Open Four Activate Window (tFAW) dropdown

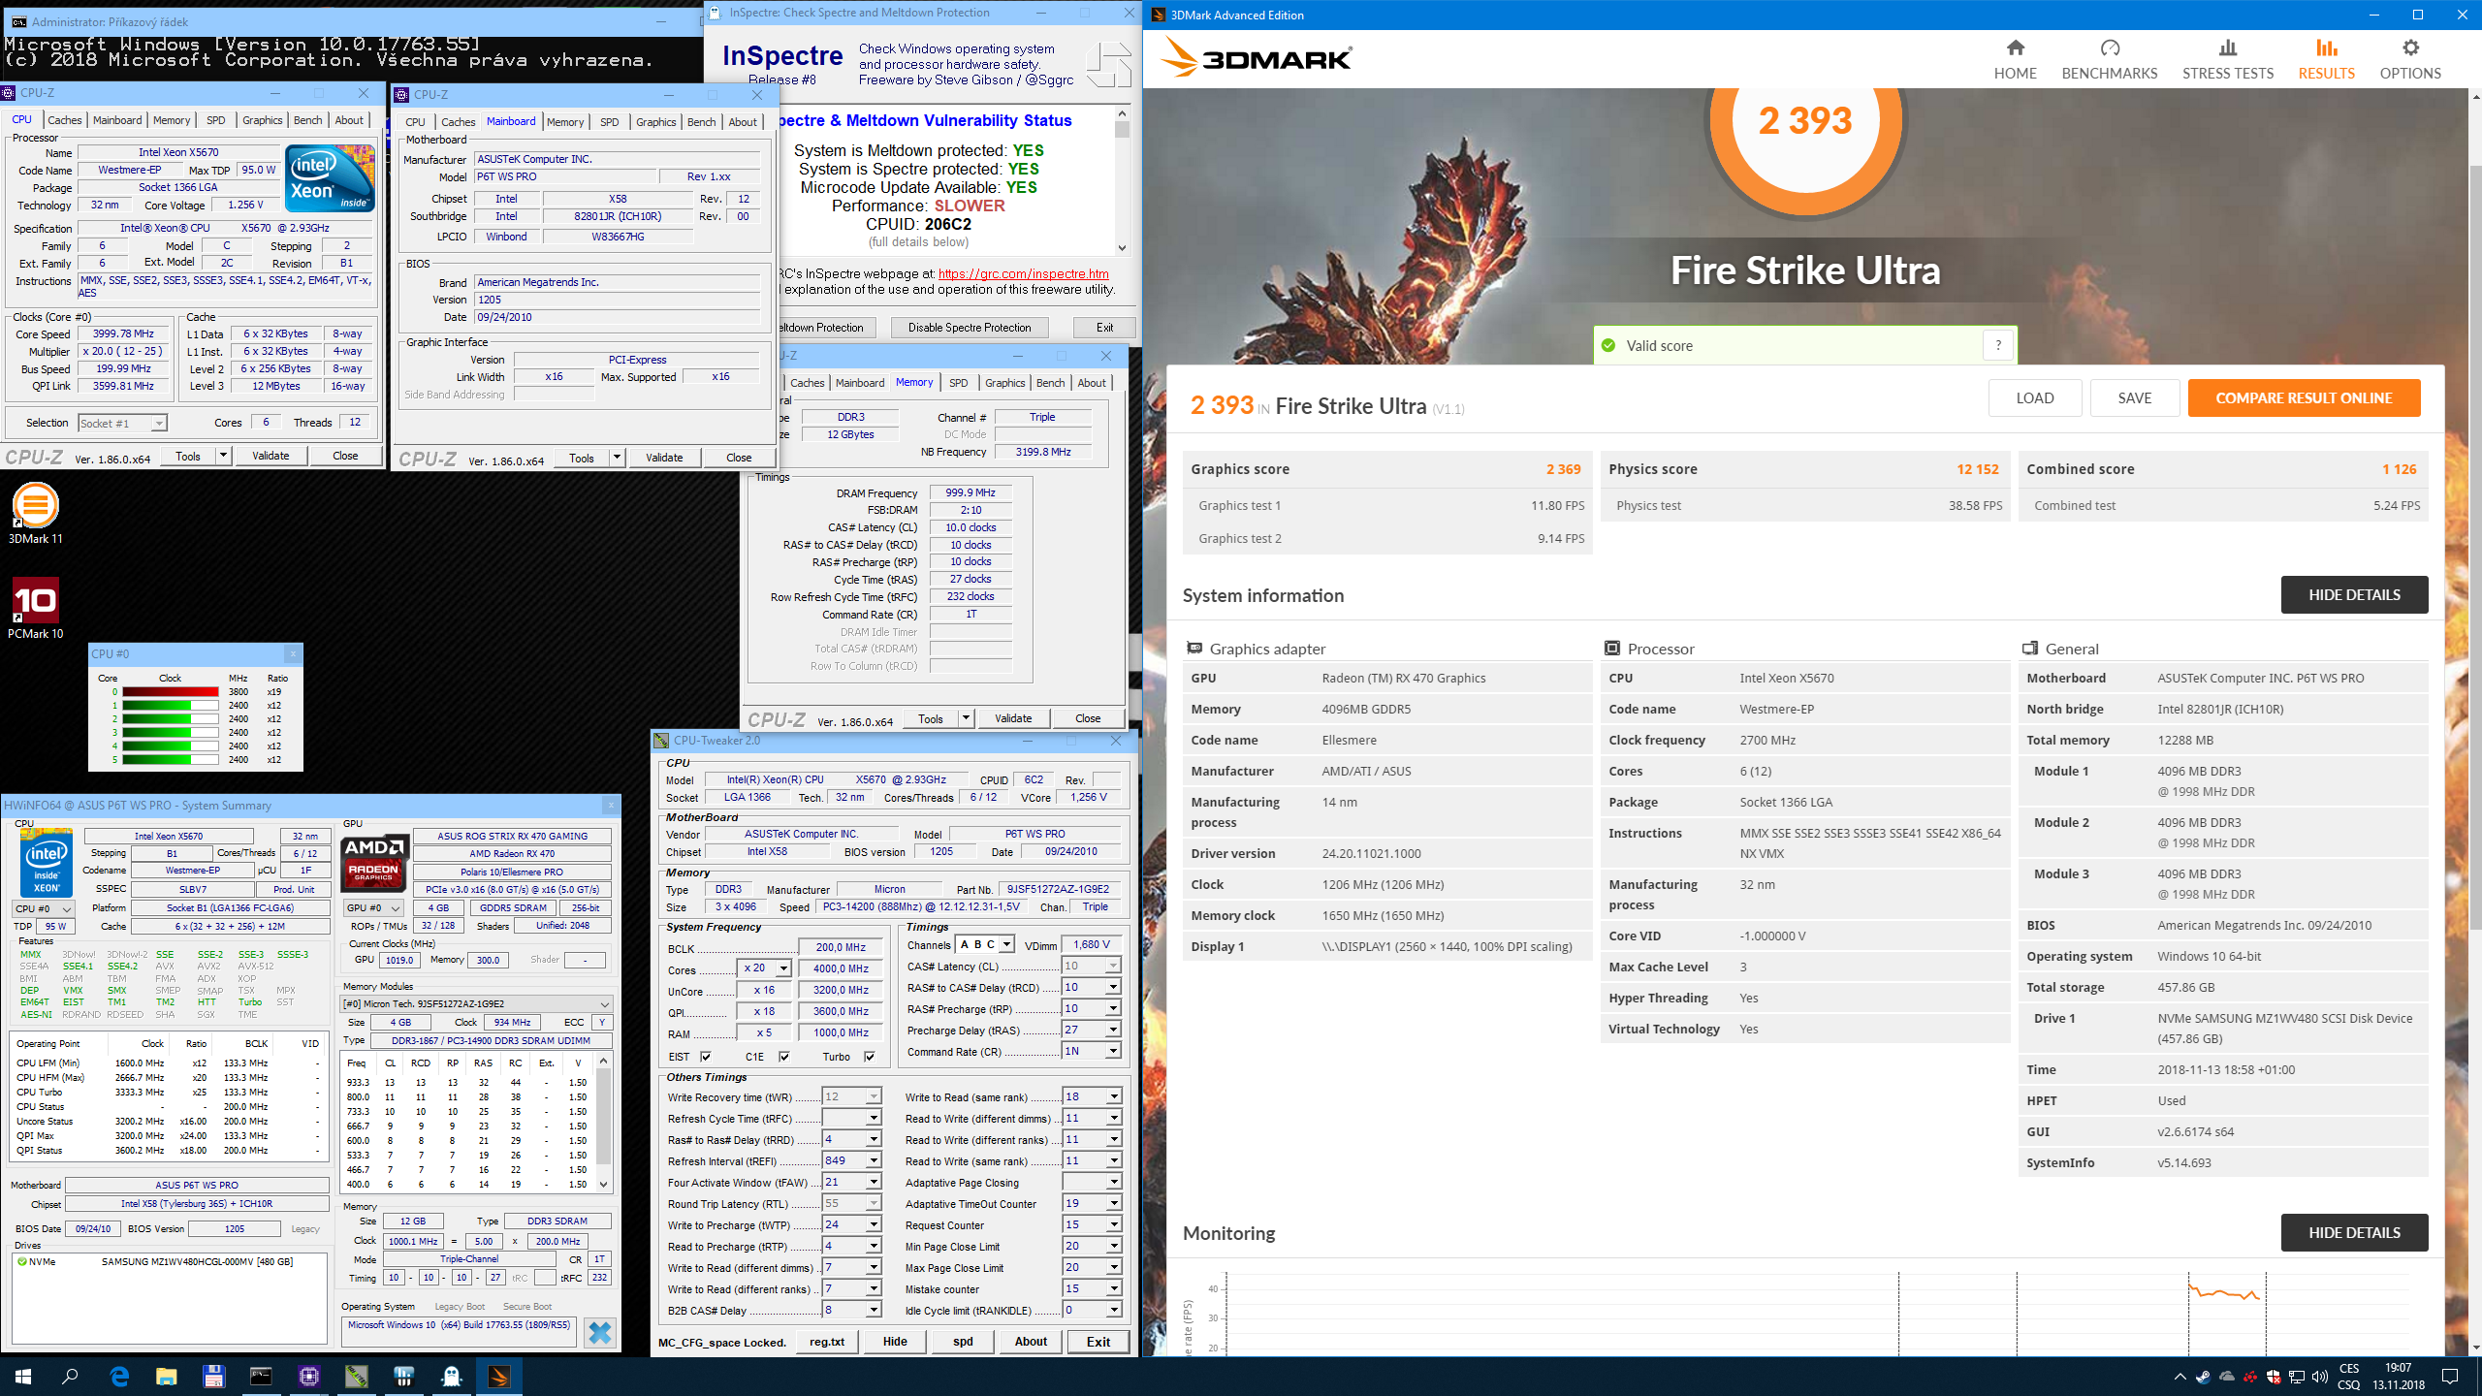tap(874, 1182)
